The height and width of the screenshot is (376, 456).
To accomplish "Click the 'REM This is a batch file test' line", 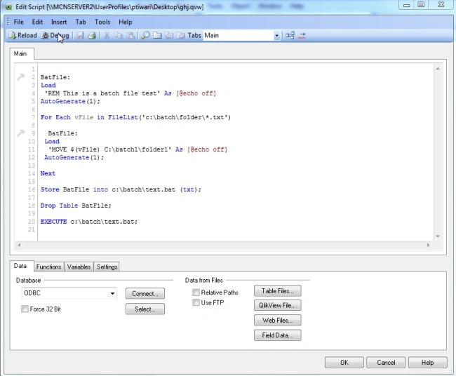I will [130, 93].
